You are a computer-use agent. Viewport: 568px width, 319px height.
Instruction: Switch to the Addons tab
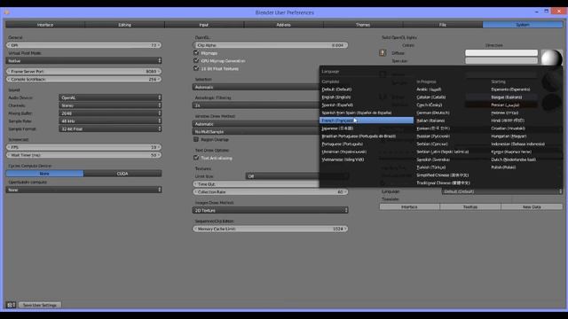pyautogui.click(x=284, y=25)
